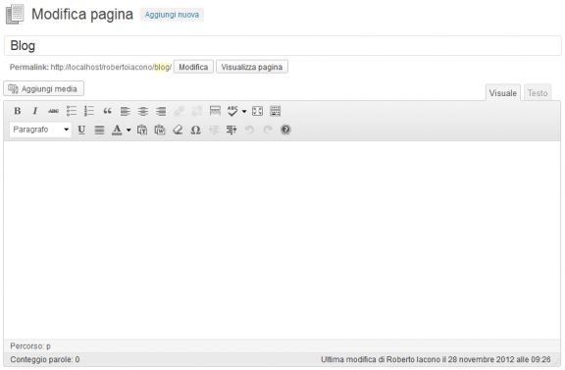Click the pages icon beside heading
Image resolution: width=565 pixels, height=370 pixels.
click(15, 15)
